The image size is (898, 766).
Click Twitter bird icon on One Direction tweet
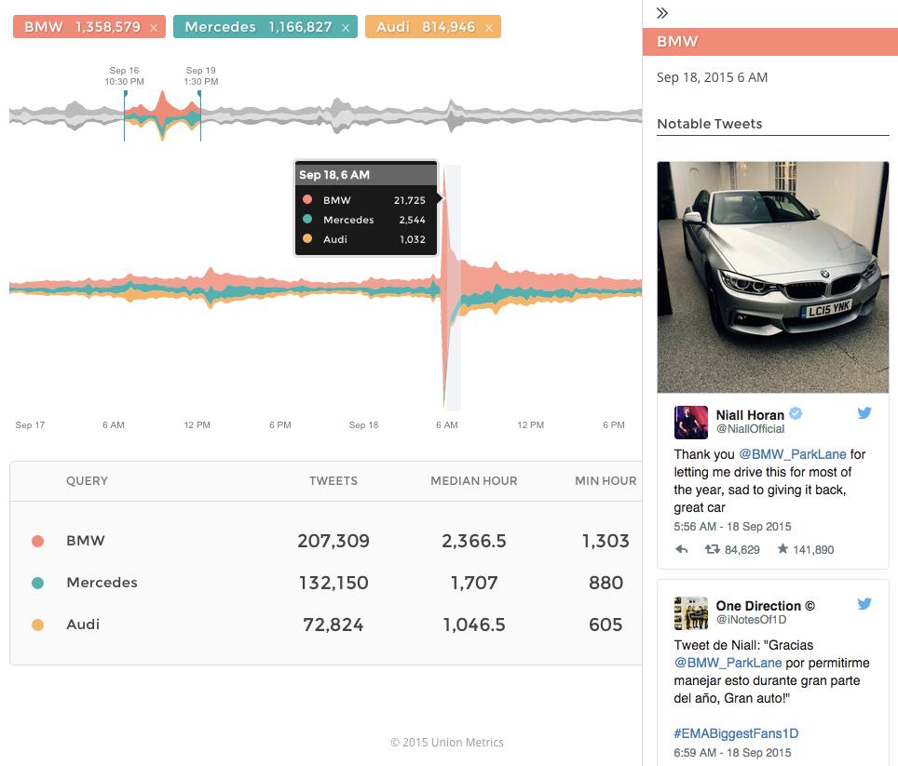click(864, 604)
